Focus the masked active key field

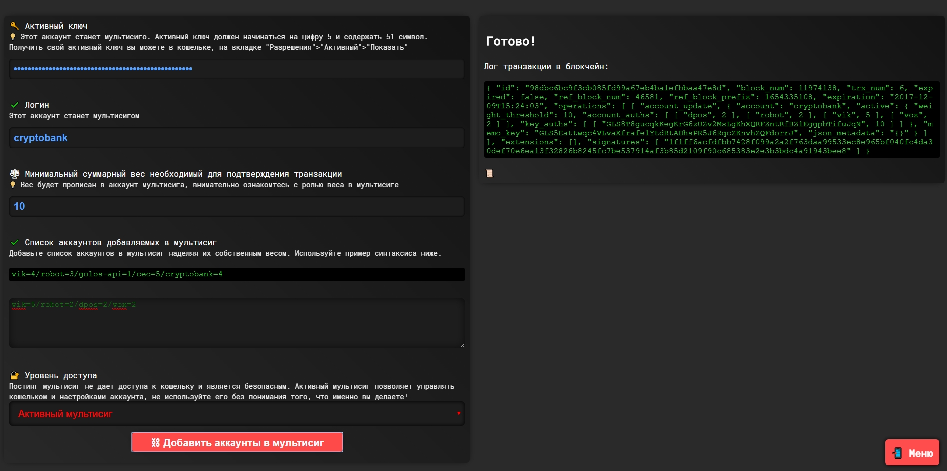point(236,69)
